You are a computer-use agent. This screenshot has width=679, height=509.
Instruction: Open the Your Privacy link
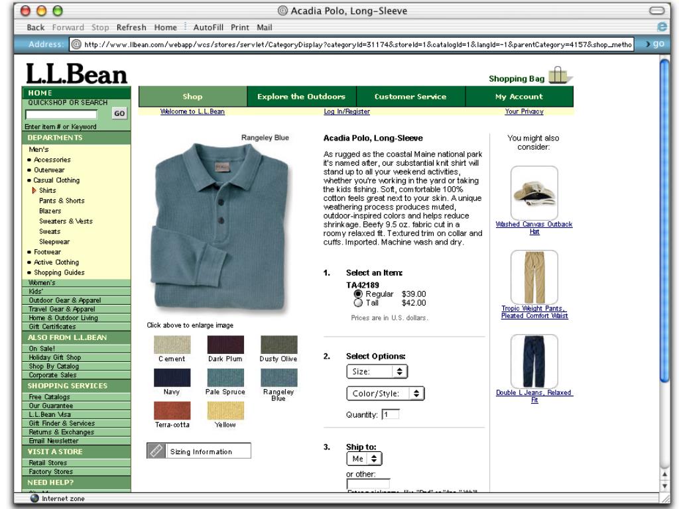click(x=524, y=111)
